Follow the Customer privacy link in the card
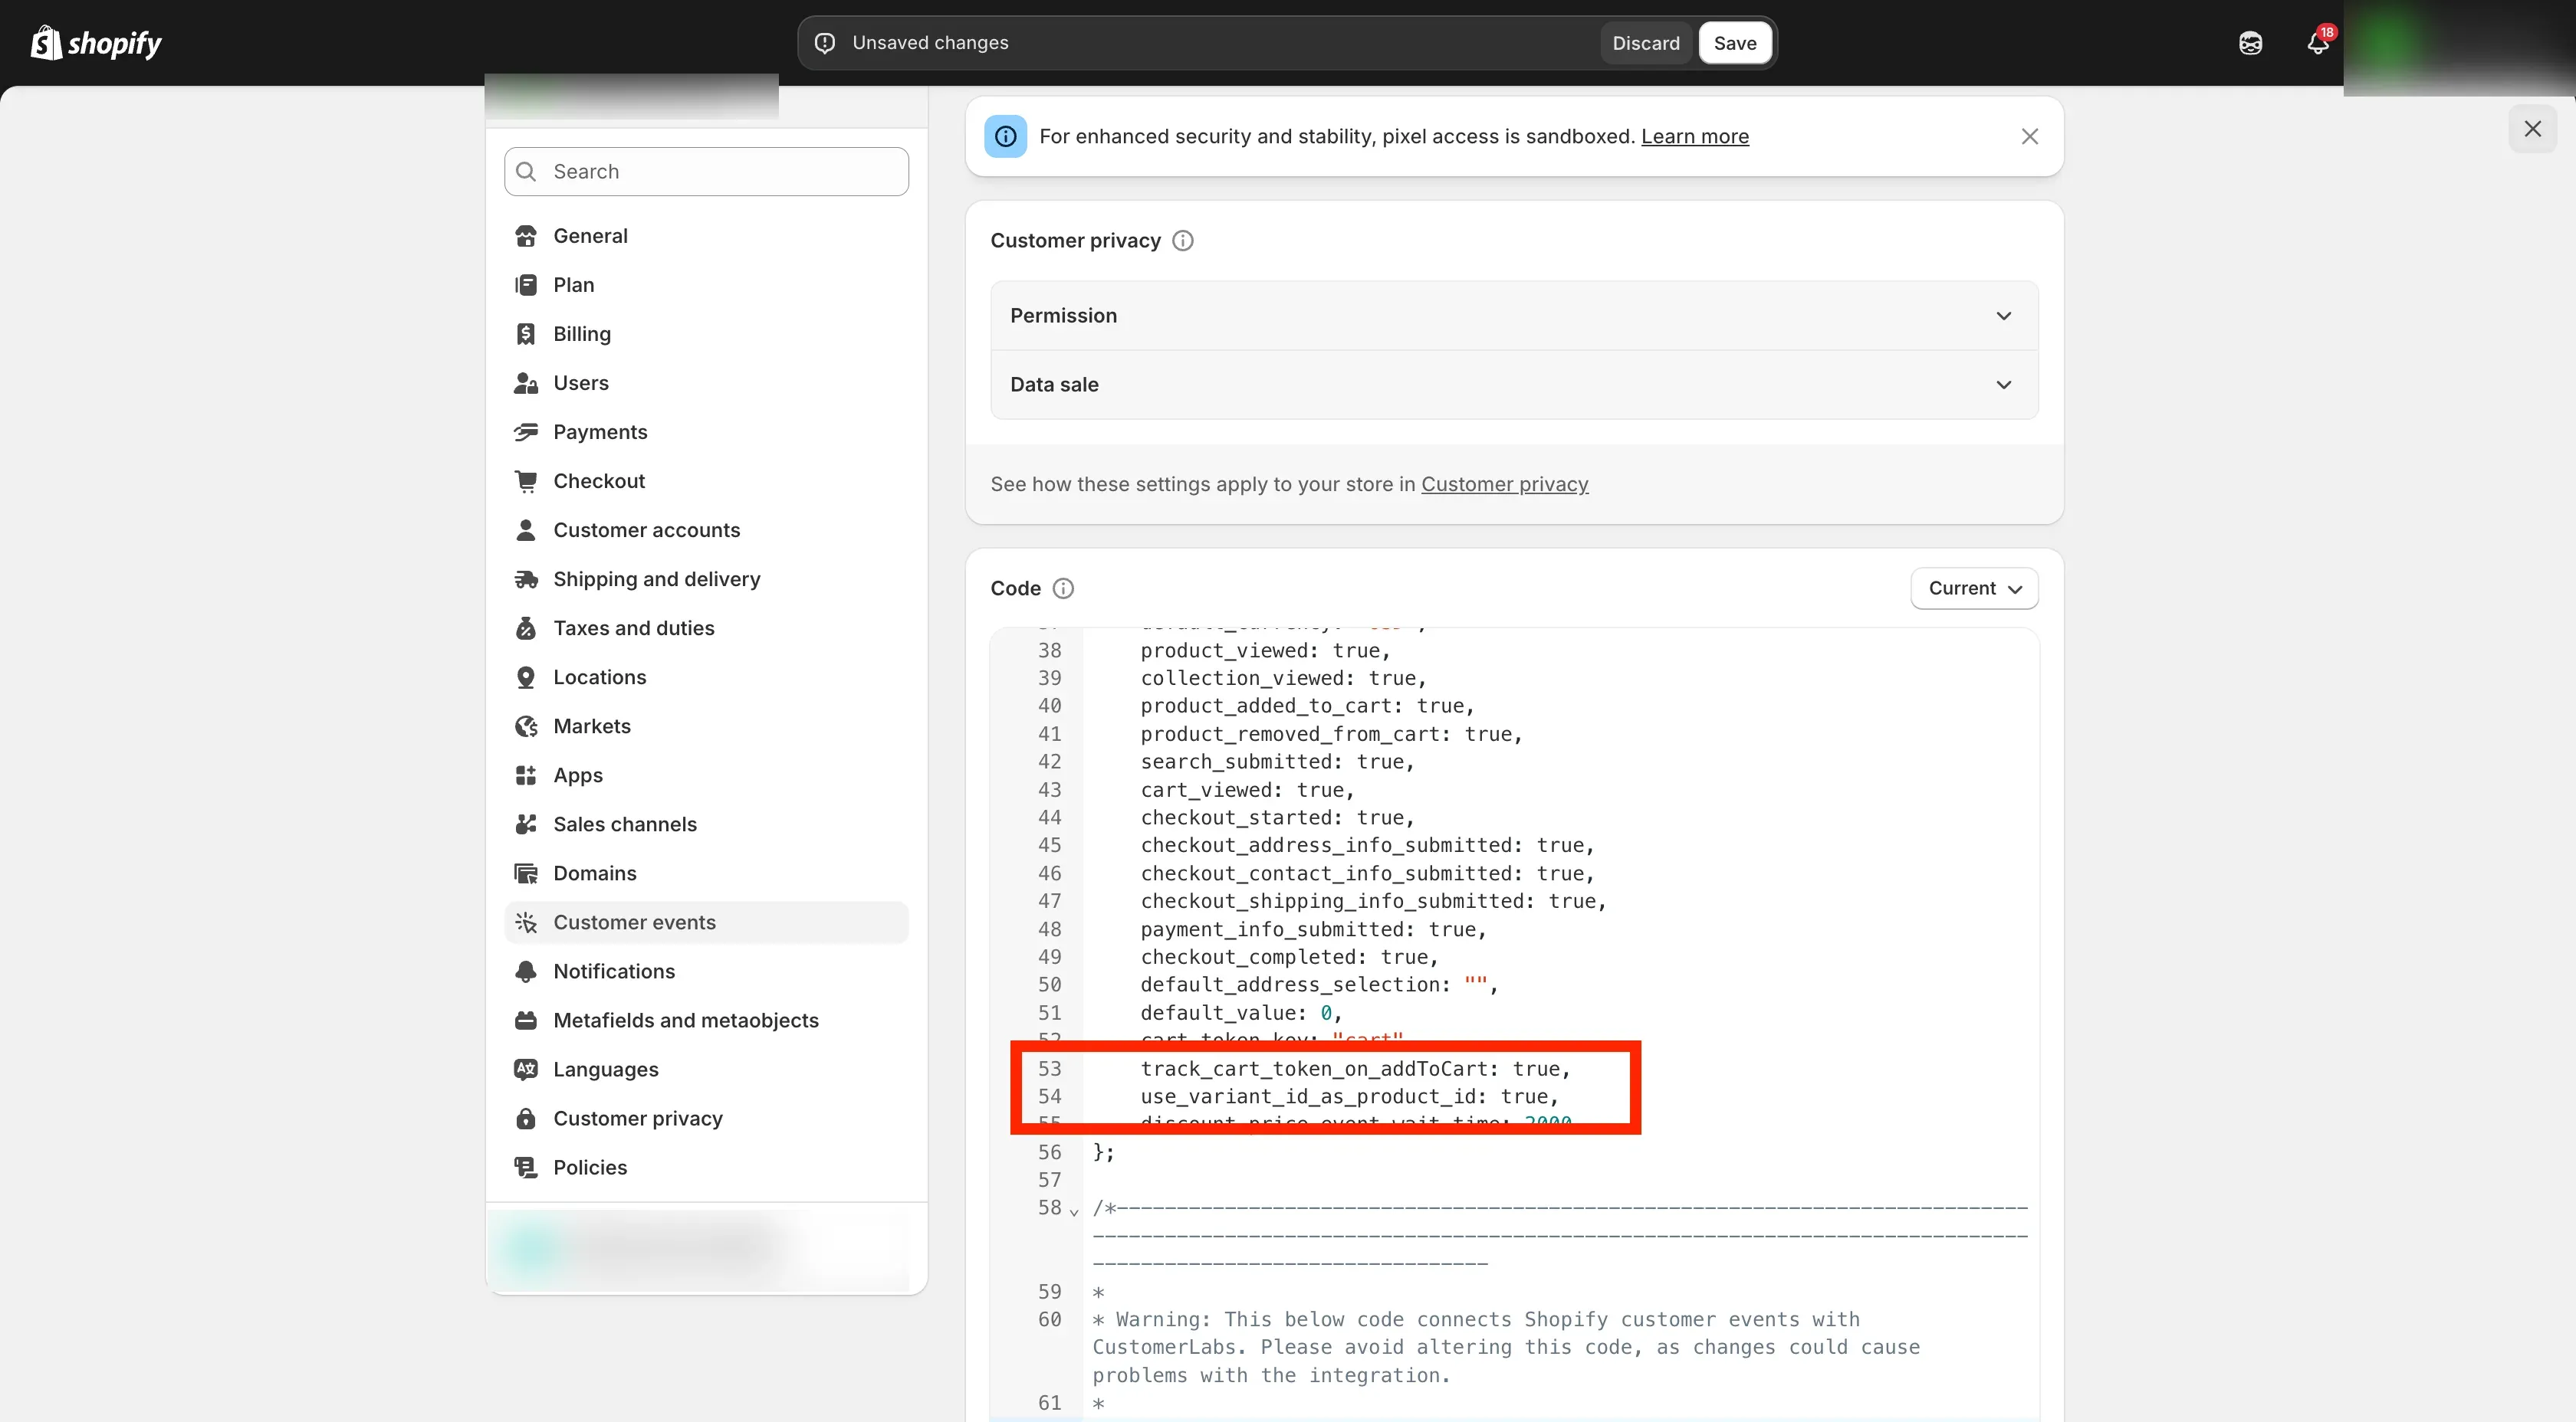 [x=1505, y=483]
